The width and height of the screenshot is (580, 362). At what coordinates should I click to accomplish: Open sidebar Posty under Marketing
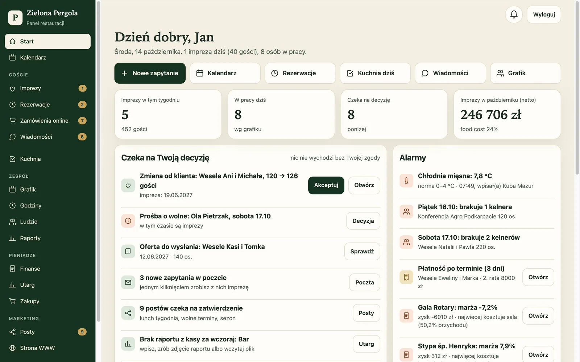tap(47, 332)
